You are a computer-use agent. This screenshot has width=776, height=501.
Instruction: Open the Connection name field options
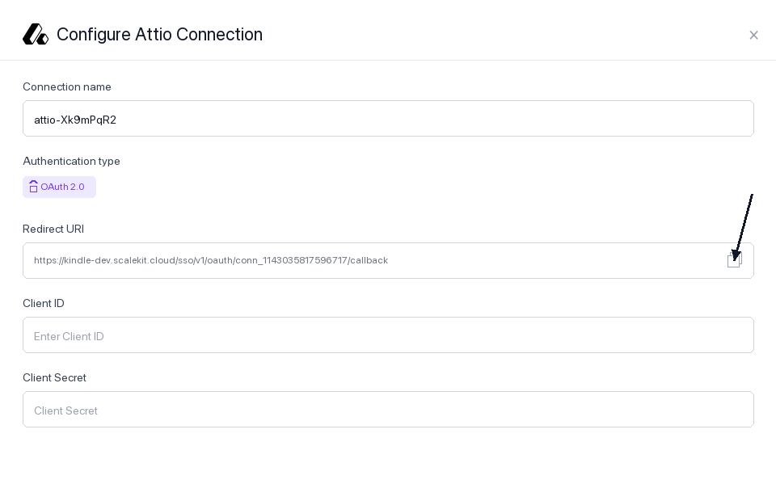click(388, 119)
